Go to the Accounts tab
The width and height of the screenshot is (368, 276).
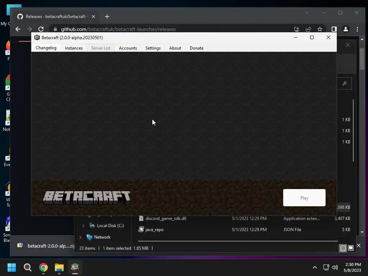(x=128, y=48)
